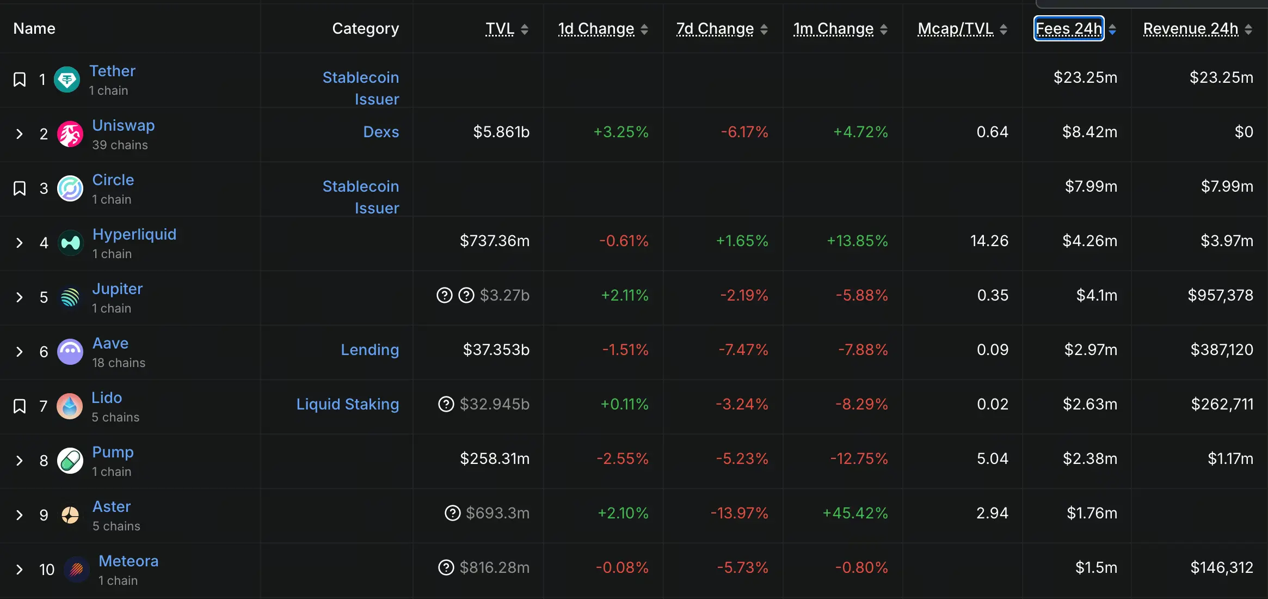Image resolution: width=1268 pixels, height=599 pixels.
Task: Open the Hyperliquid protocol link
Action: tap(134, 234)
